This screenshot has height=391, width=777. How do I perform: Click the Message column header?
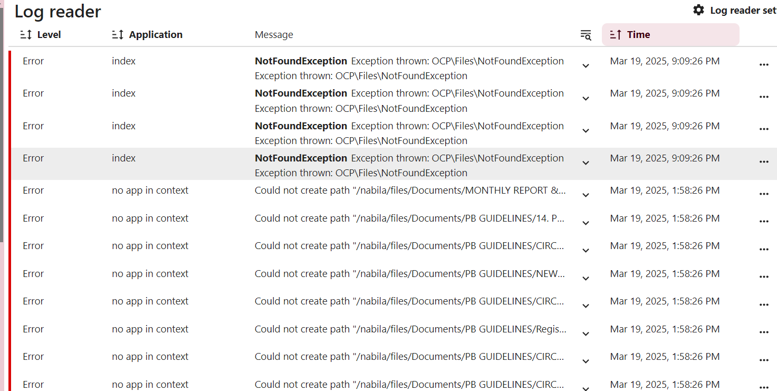(274, 35)
